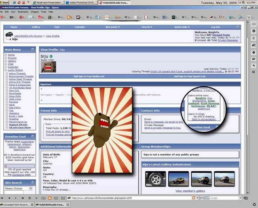Click Calendar in the top navbar
This screenshot has width=258, height=208.
tap(80, 27)
